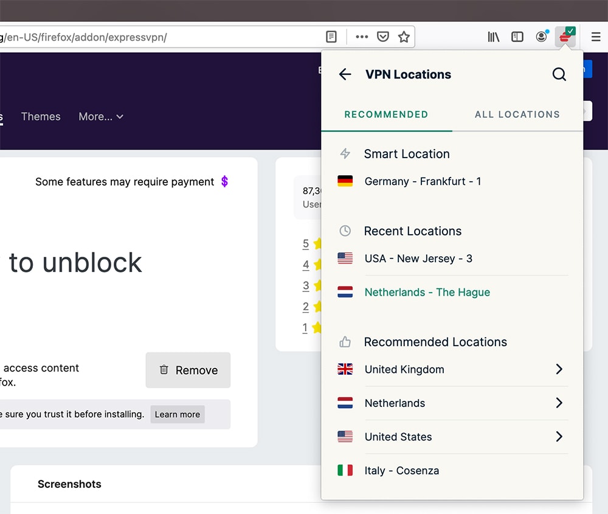Click the Remove add-on button

pyautogui.click(x=188, y=370)
